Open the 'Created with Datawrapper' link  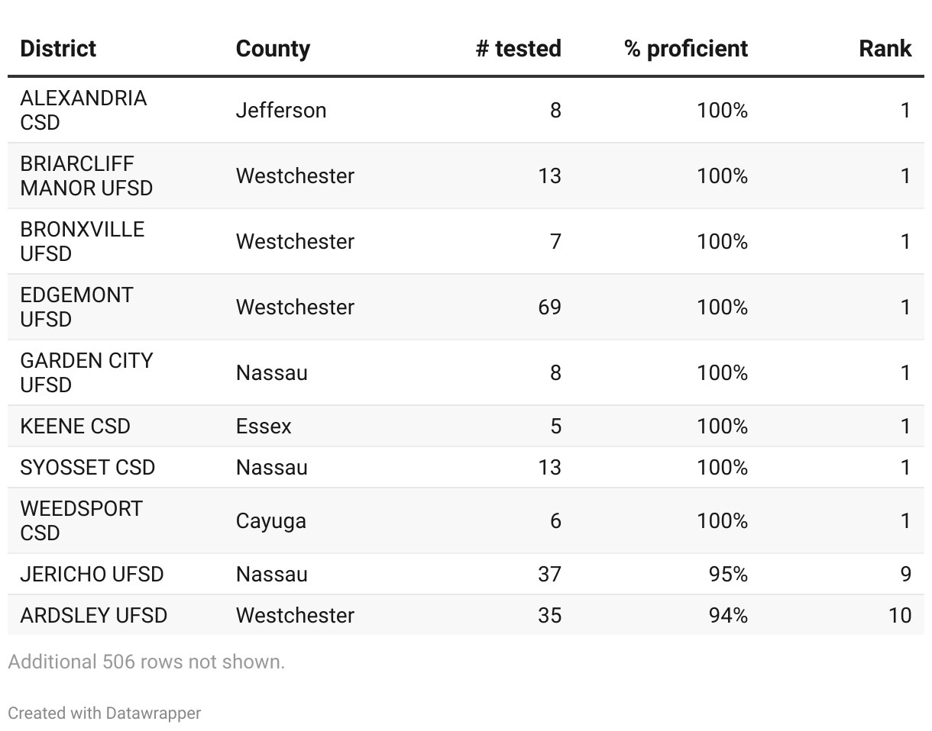[x=105, y=713]
